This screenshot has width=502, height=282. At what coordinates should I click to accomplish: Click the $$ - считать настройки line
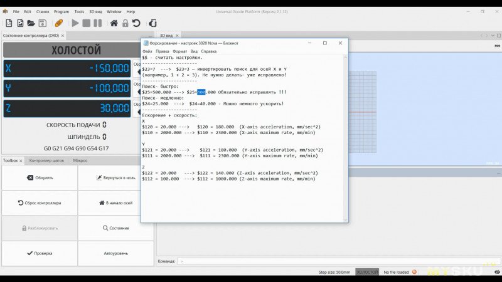[x=172, y=58]
